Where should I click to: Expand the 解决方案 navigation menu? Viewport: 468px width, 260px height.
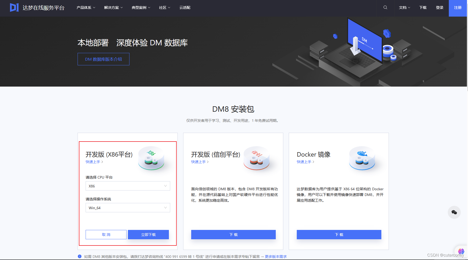[x=113, y=8]
